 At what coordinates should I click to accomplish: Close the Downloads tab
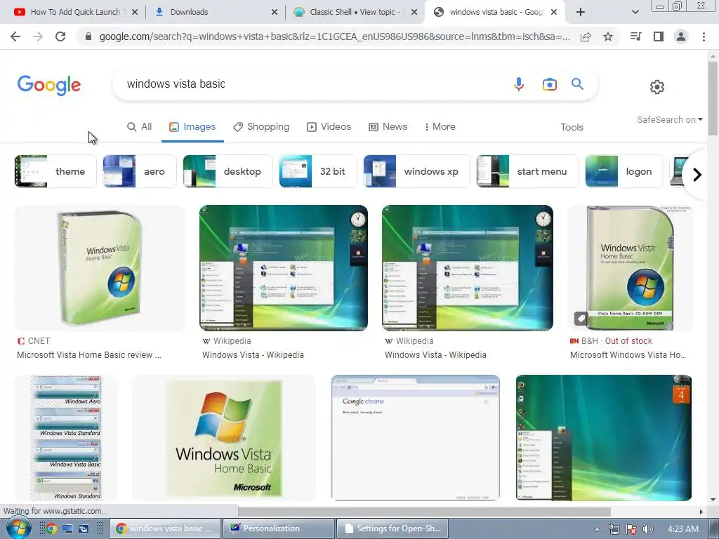(275, 12)
